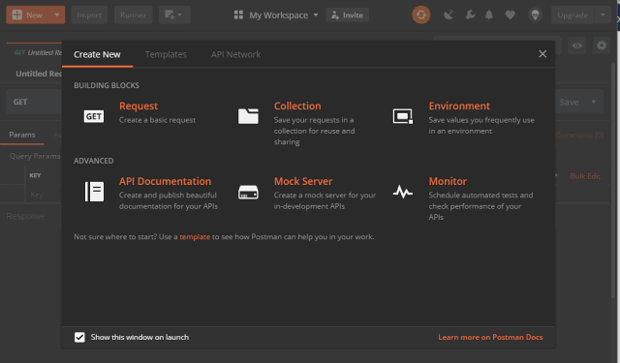Screen dimensions: 620x363
Task: Click the Upgrade button
Action: pyautogui.click(x=573, y=15)
